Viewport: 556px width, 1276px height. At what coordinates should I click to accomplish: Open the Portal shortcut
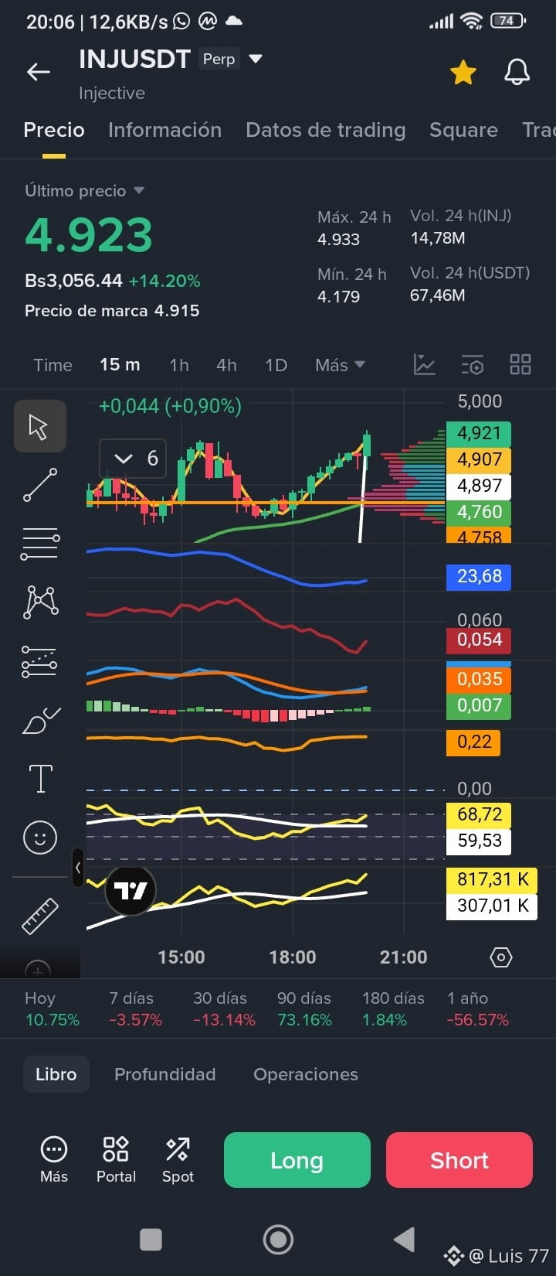click(x=116, y=1159)
